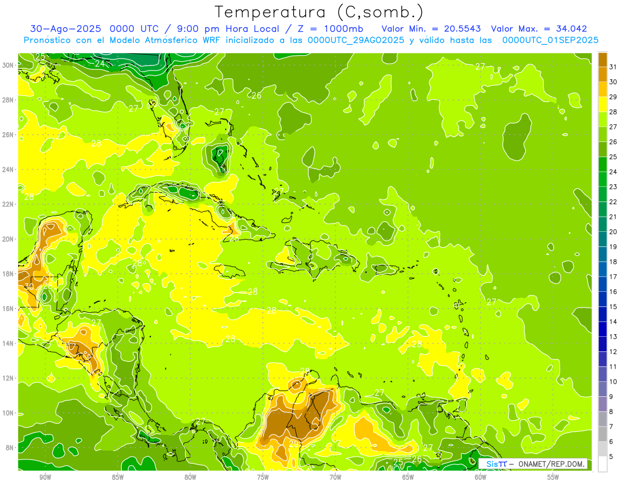Click the 60W longitude axis label
Viewport: 627px width, 484px height.
pos(481,477)
